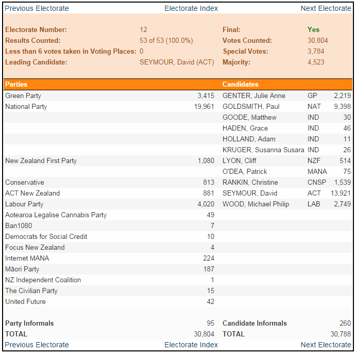Click the bottom Electorate Index link
356x354 pixels.
point(191,345)
